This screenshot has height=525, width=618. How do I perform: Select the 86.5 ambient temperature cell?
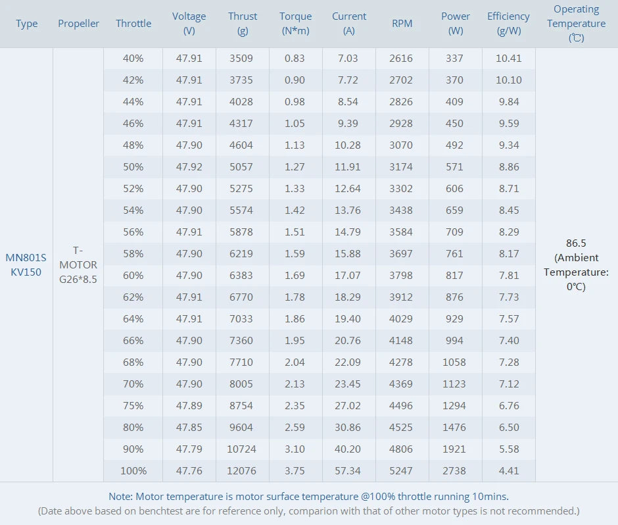(x=576, y=264)
